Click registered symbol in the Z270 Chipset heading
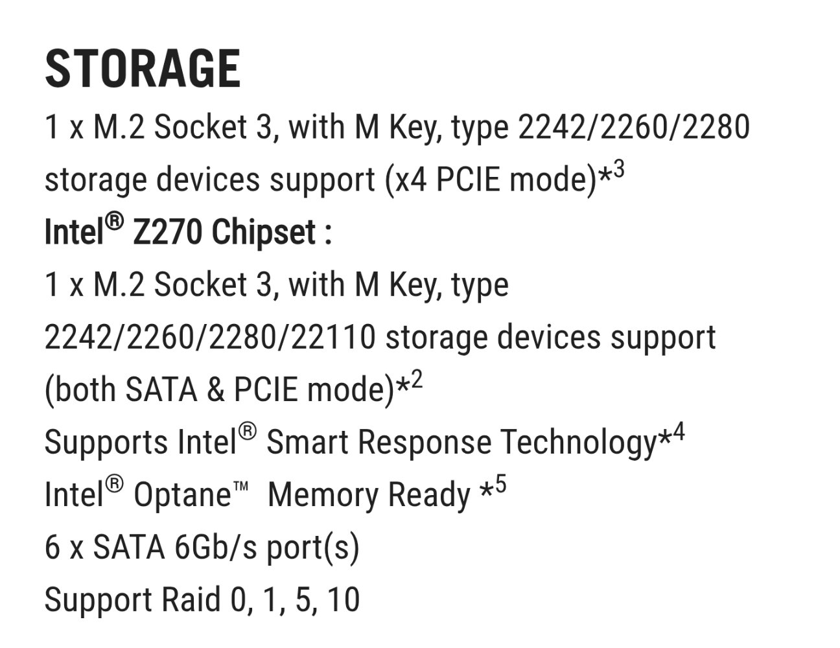Screen dimensions: 840x648 113,223
